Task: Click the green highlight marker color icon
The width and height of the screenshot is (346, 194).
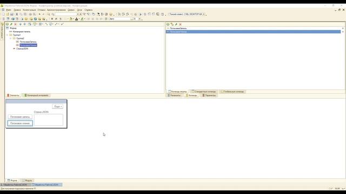Action: 82,19
